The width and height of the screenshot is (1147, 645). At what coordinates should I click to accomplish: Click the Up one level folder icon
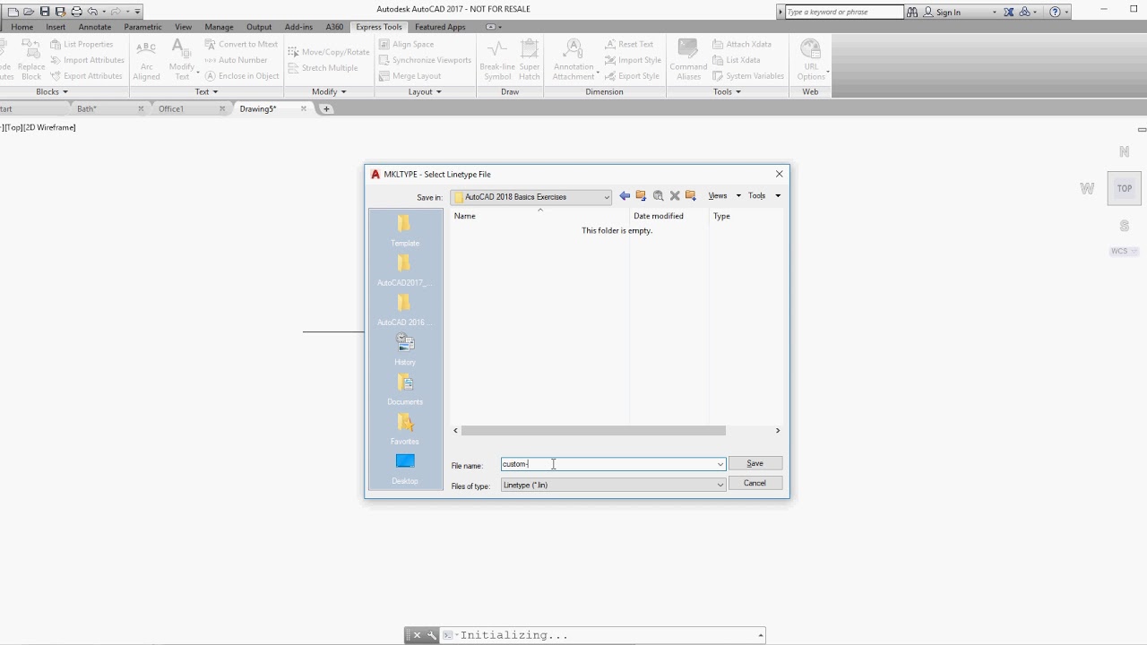point(641,195)
